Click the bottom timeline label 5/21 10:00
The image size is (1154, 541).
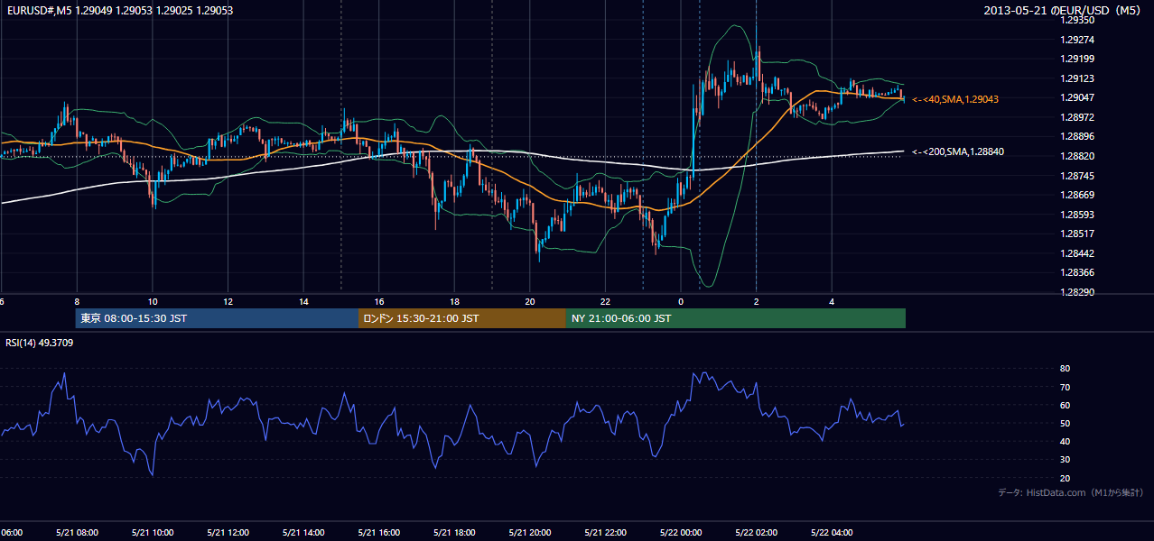pos(152,532)
